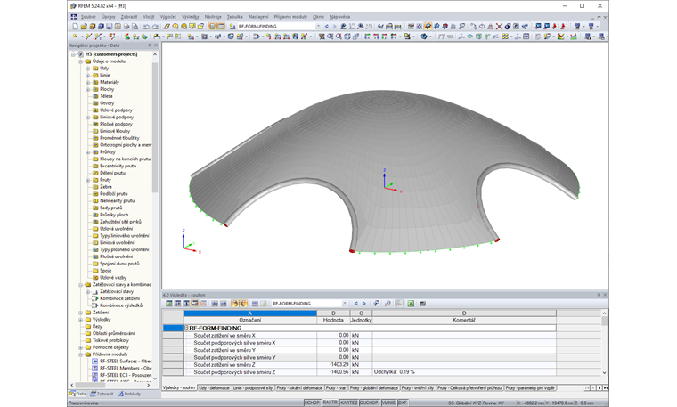Viewport: 677px width, 407px height.
Task: Collapse the Přídavné moduly tree node
Action: pos(80,354)
